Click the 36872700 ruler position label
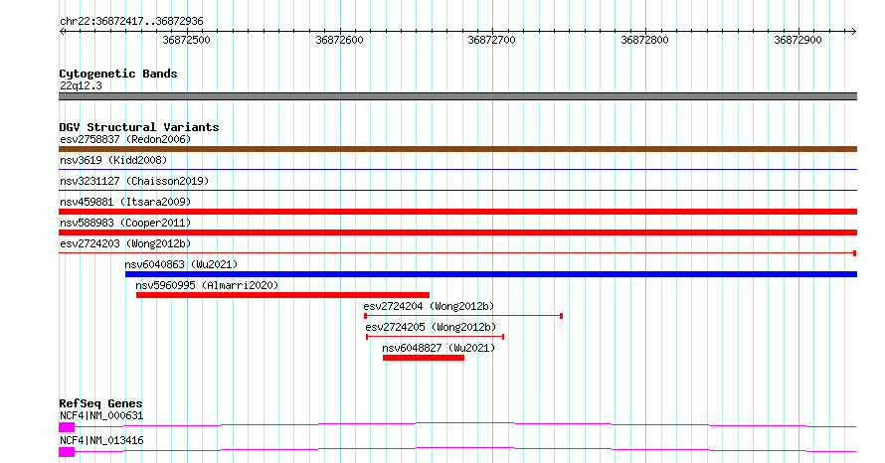 click(x=491, y=40)
